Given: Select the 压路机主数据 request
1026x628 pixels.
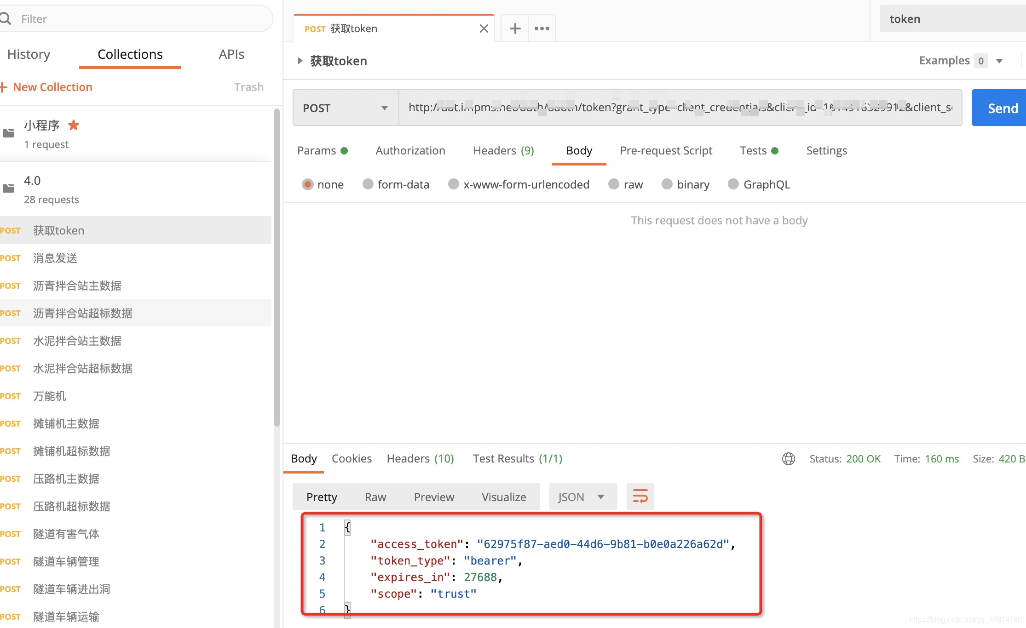Looking at the screenshot, I should click(136, 479).
